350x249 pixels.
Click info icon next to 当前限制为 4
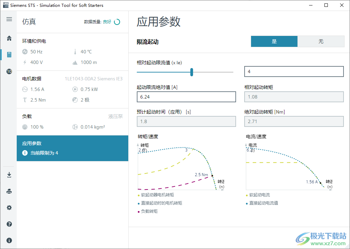click(x=25, y=153)
